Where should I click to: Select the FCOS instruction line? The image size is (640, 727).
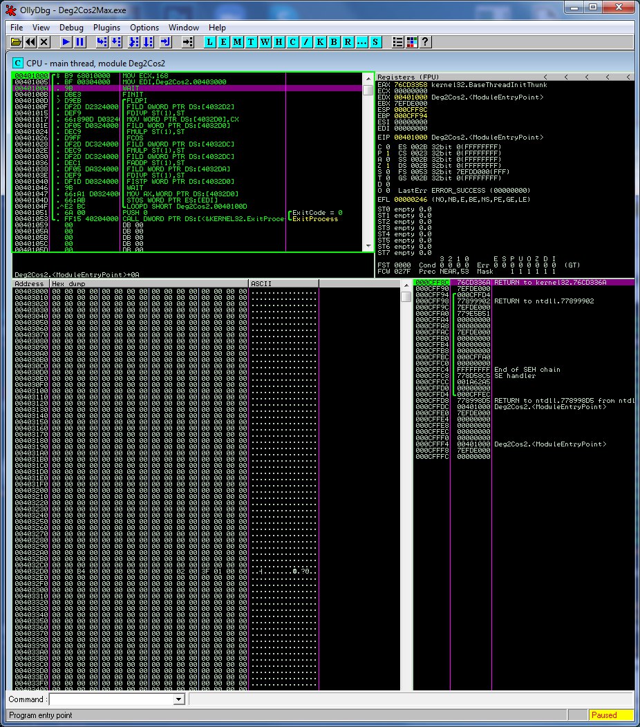[x=187, y=138]
